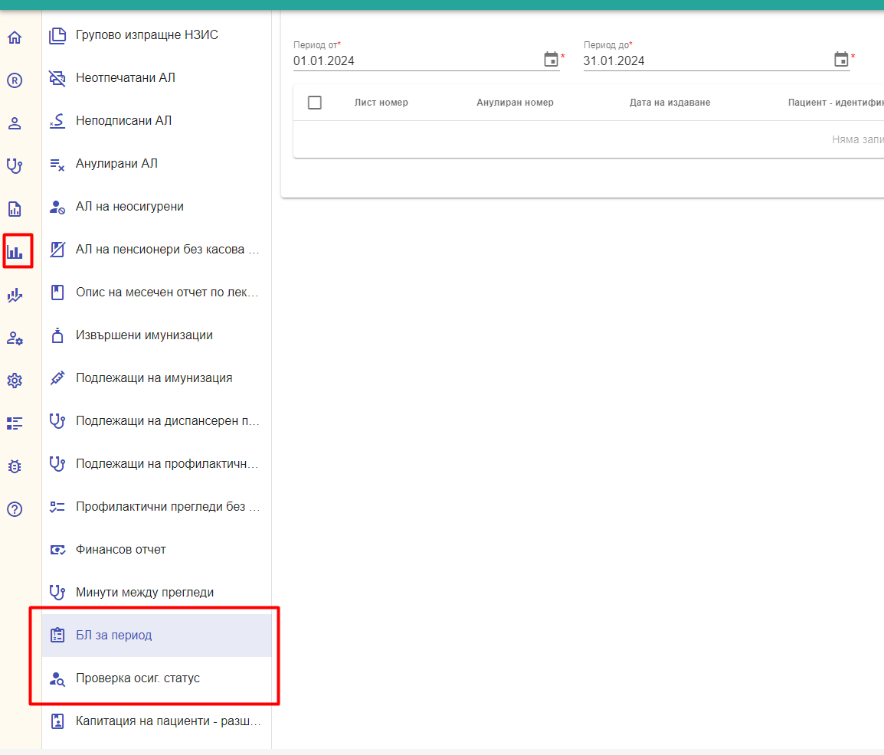884x755 pixels.
Task: Toggle the select-all checkbox in table header
Action: [x=315, y=103]
